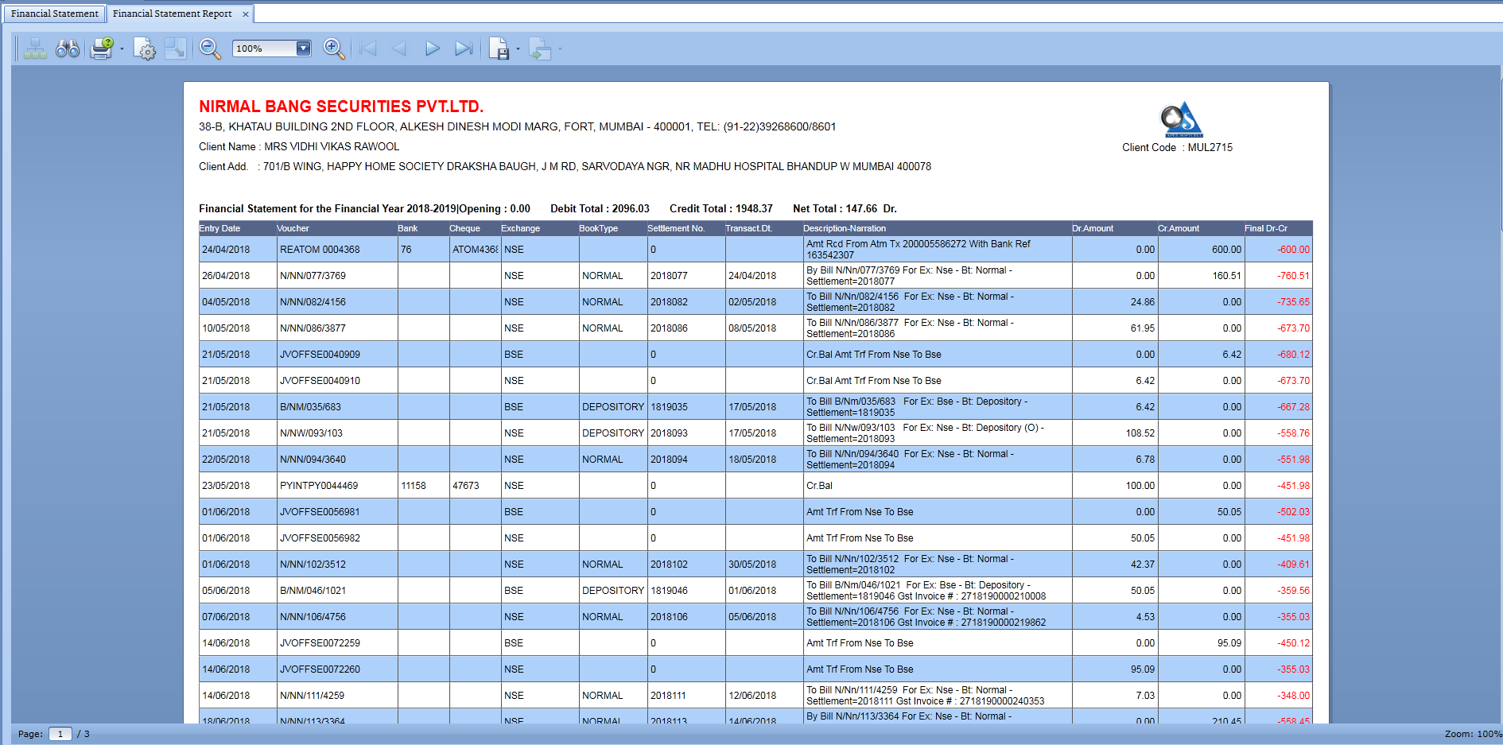Click the binoculars Find icon
Image resolution: width=1503 pixels, height=745 pixels.
pyautogui.click(x=68, y=49)
